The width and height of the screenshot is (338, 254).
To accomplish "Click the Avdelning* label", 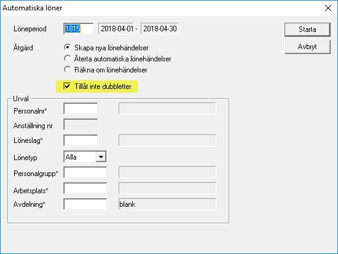I will click(x=29, y=204).
